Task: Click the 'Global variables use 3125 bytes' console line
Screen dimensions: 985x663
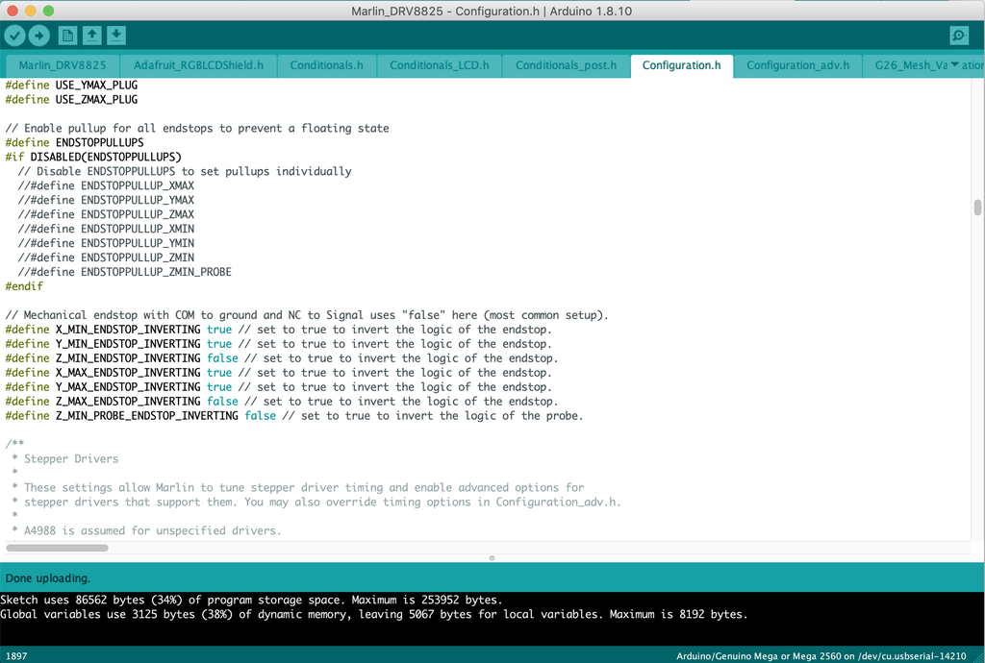Action: (374, 615)
